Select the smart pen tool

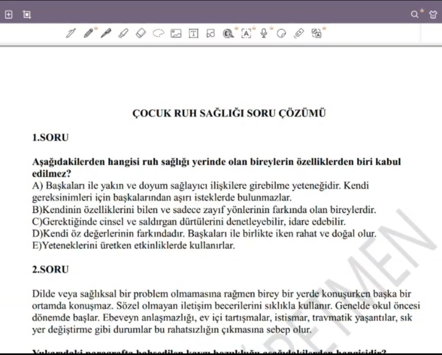point(71,33)
